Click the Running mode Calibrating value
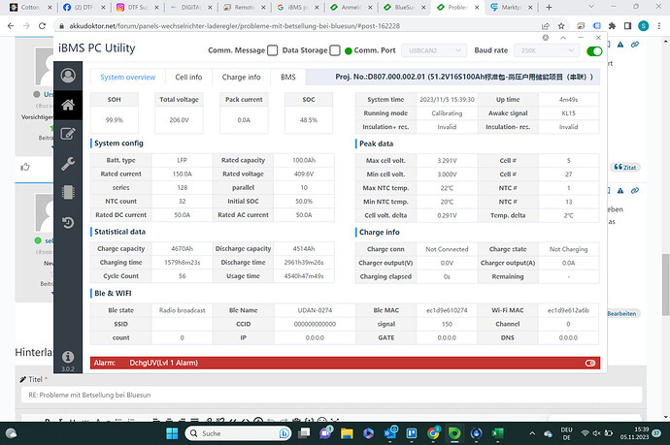The height and width of the screenshot is (445, 670). tap(447, 113)
